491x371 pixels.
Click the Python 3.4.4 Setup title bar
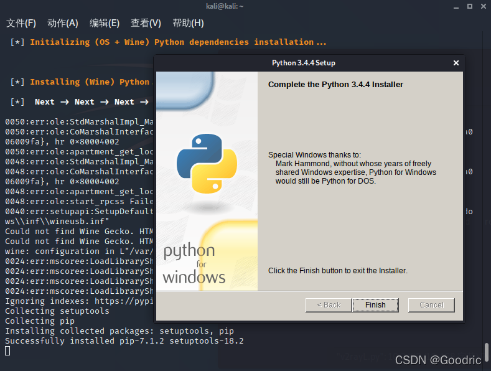[x=304, y=63]
